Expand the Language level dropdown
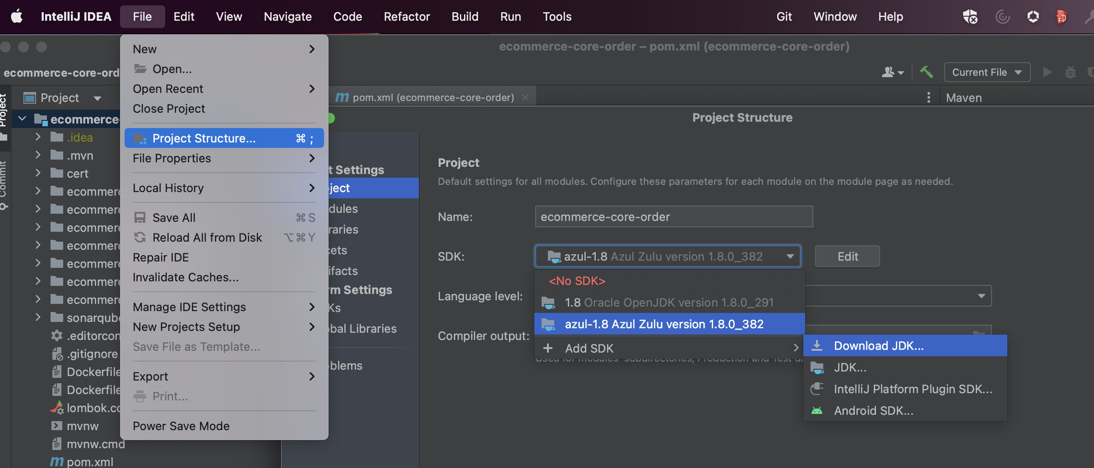 point(981,296)
